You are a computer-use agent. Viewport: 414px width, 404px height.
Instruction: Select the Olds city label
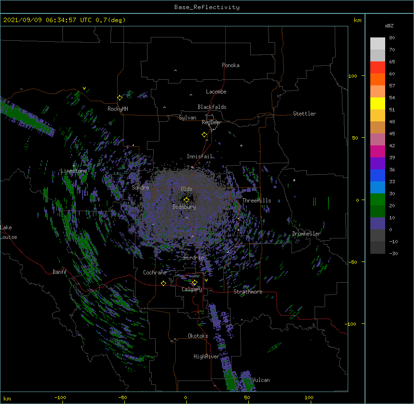click(186, 189)
